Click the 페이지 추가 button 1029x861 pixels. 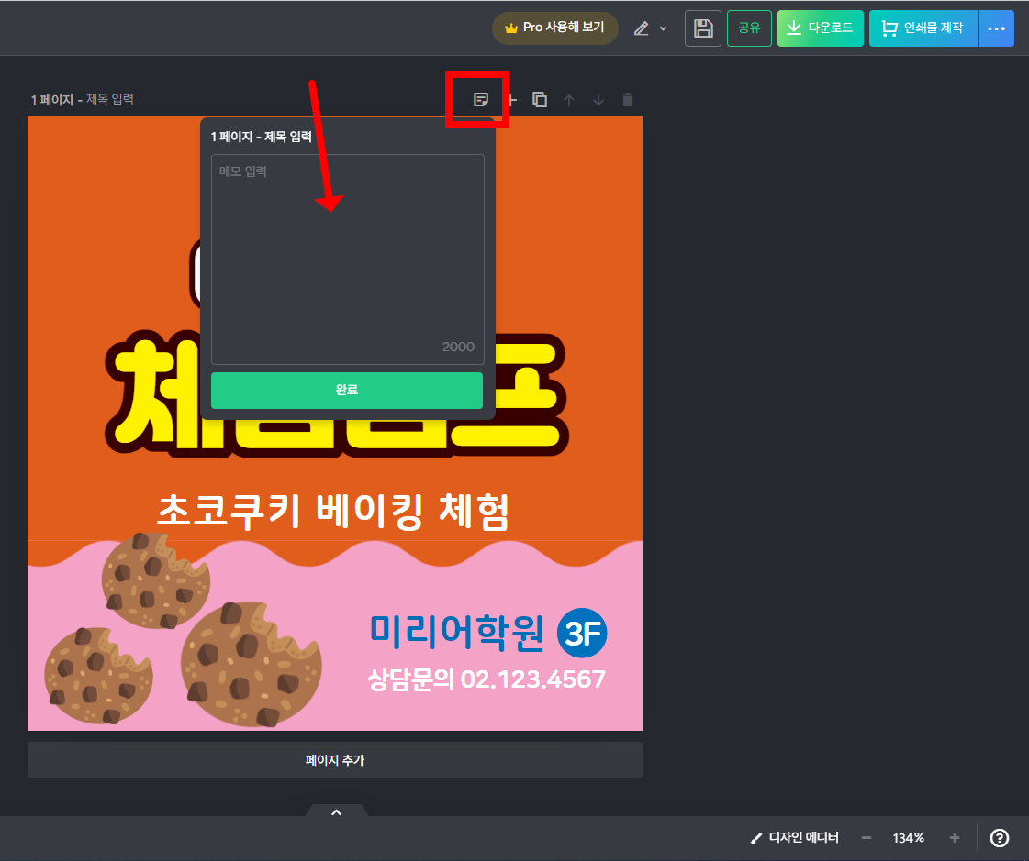point(334,759)
